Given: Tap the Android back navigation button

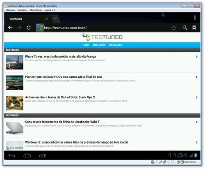Looking at the screenshot, I should [x=12, y=155].
